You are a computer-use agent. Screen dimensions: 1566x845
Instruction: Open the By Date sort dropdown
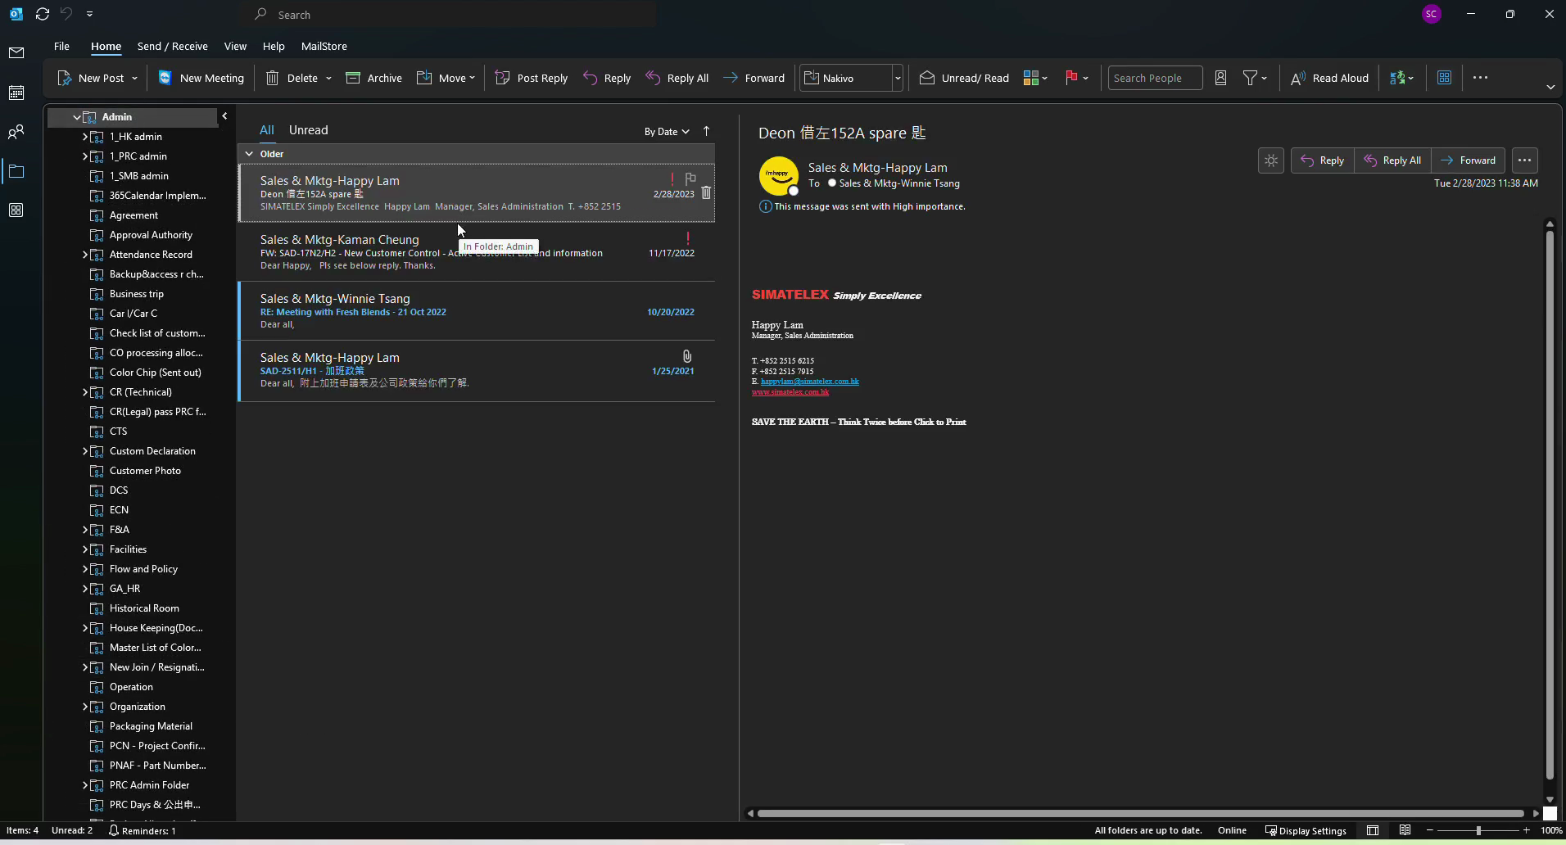(667, 131)
